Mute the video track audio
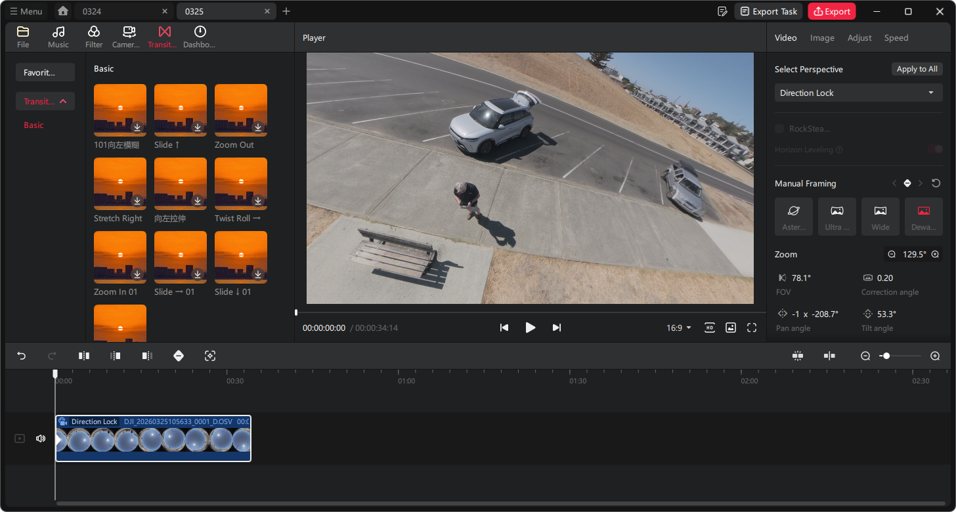This screenshot has height=512, width=956. 41,438
